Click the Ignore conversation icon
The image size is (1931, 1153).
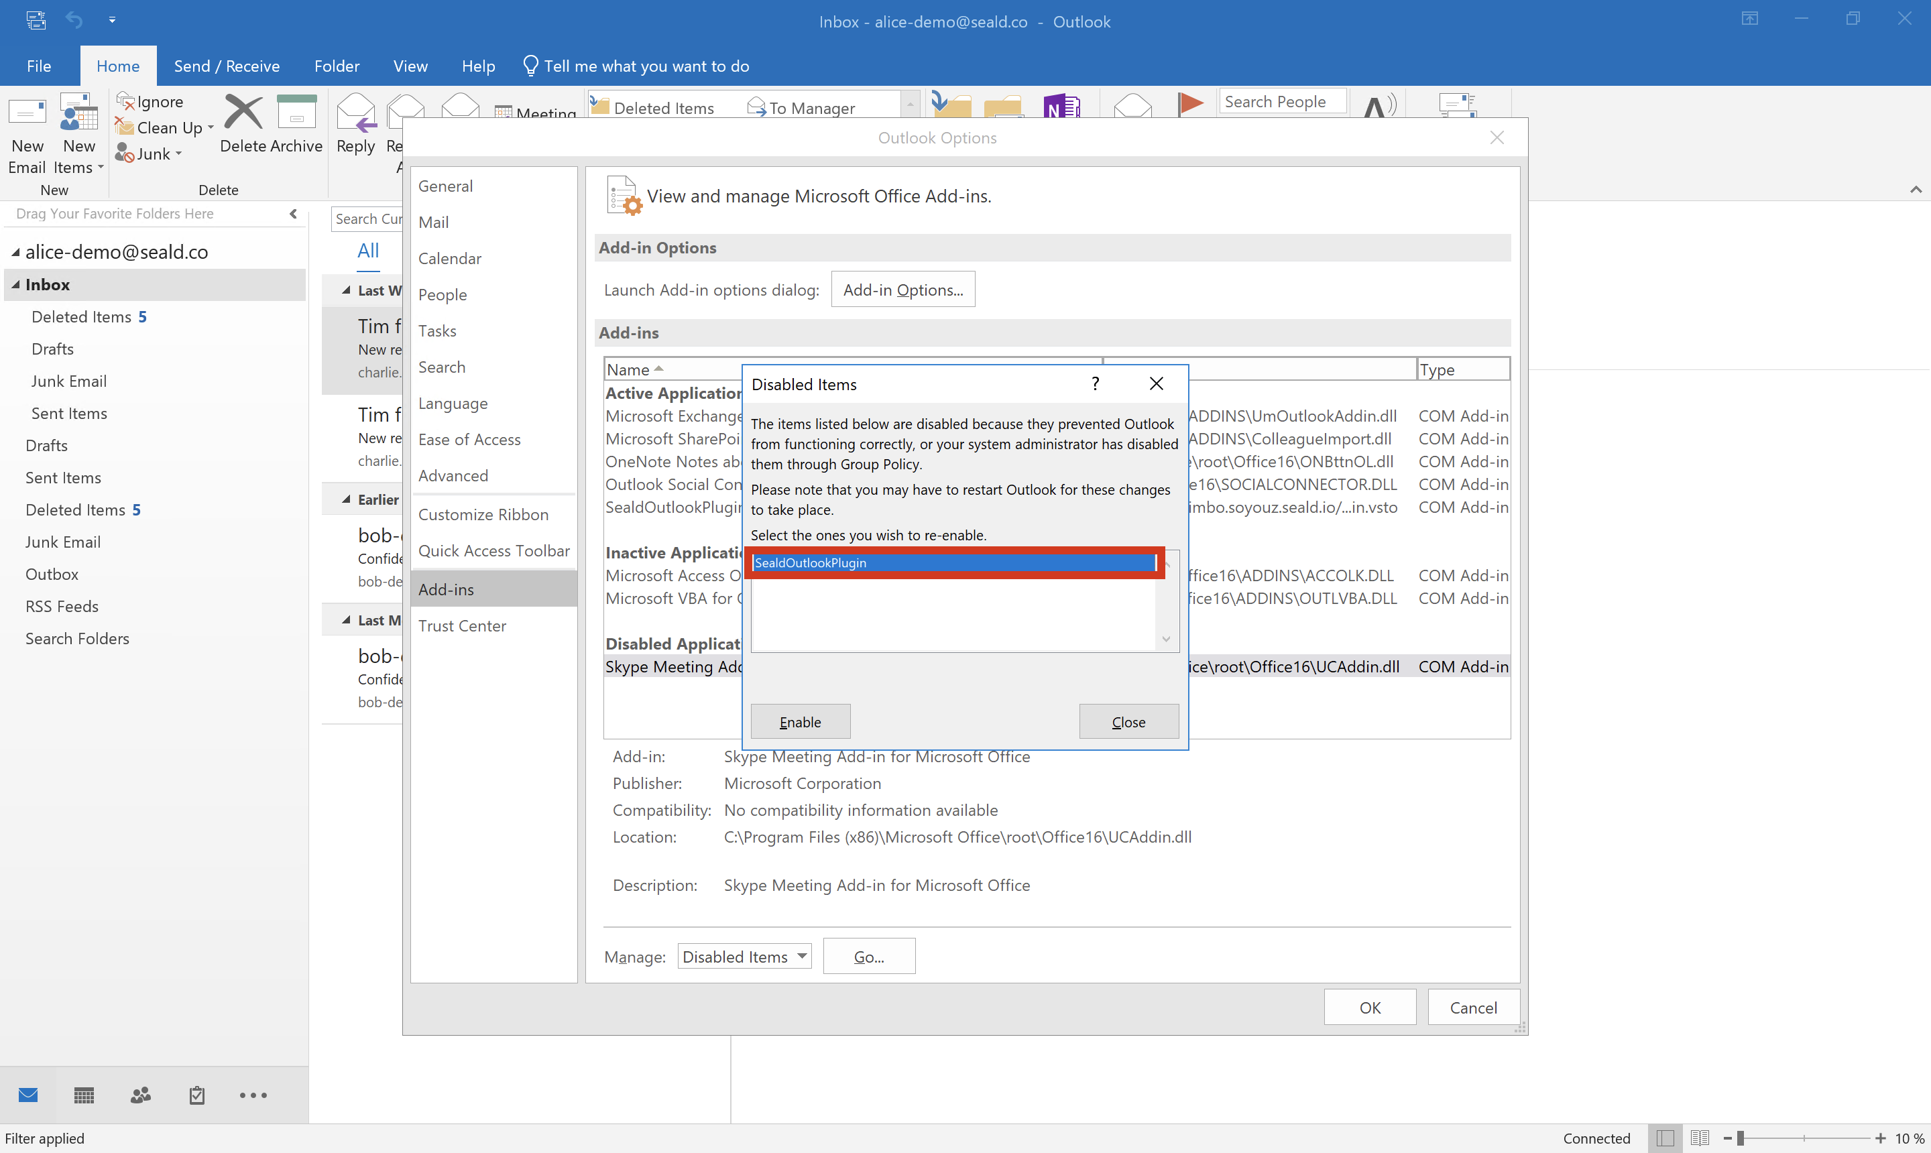click(x=125, y=101)
